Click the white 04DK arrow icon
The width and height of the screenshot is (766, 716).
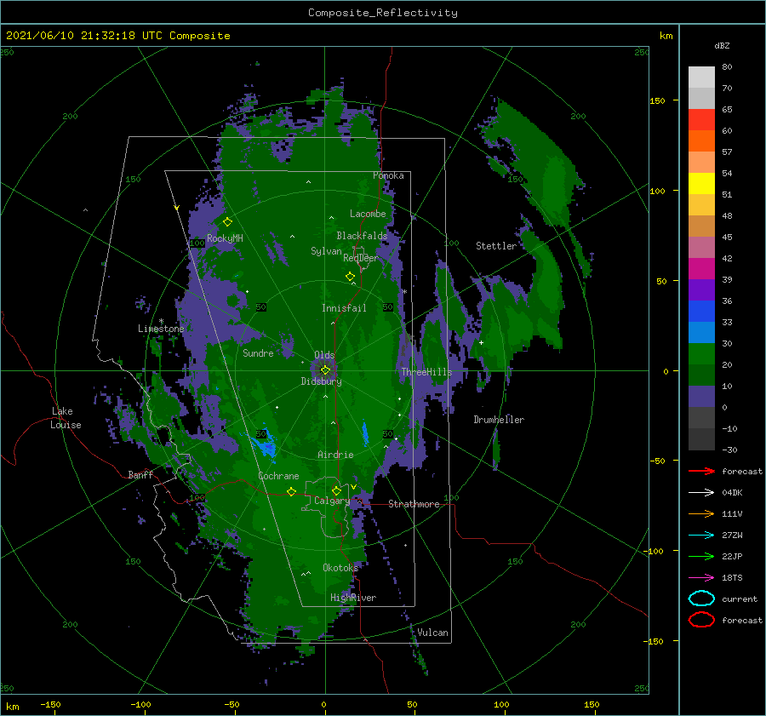[x=701, y=493]
